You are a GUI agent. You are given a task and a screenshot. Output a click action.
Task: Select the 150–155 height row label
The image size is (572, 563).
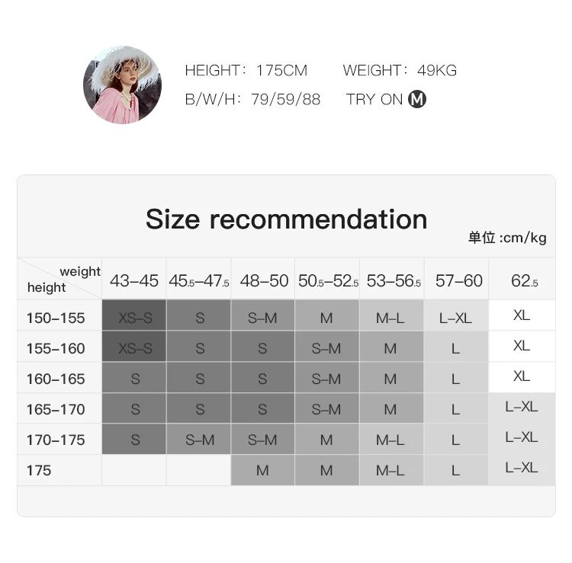[56, 318]
